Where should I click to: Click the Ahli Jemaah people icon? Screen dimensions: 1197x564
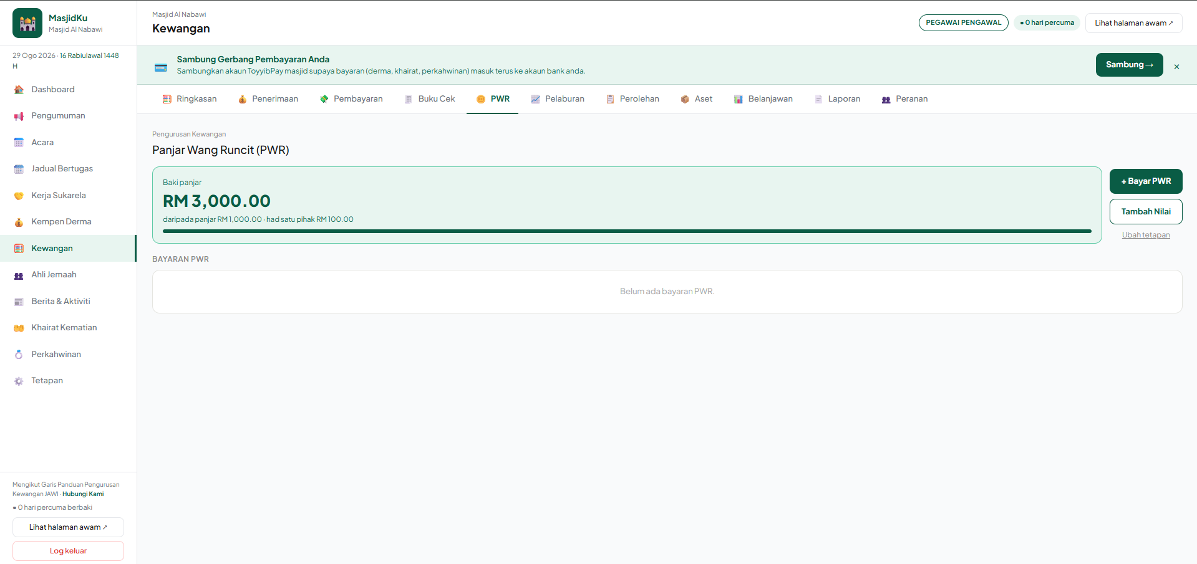[19, 275]
